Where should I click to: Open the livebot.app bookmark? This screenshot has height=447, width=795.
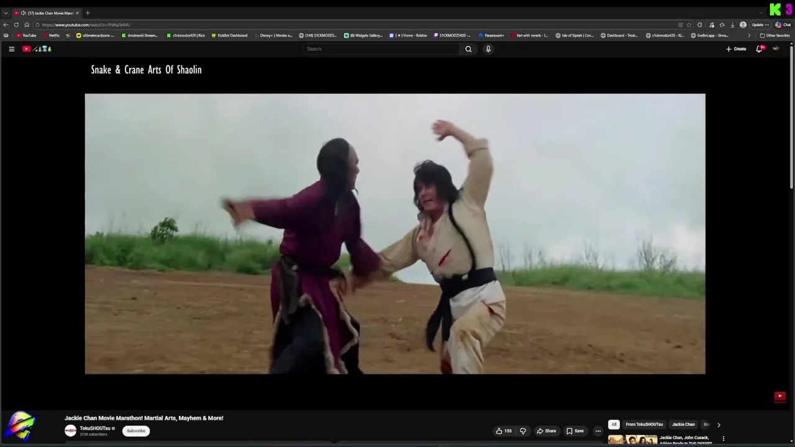pos(709,35)
